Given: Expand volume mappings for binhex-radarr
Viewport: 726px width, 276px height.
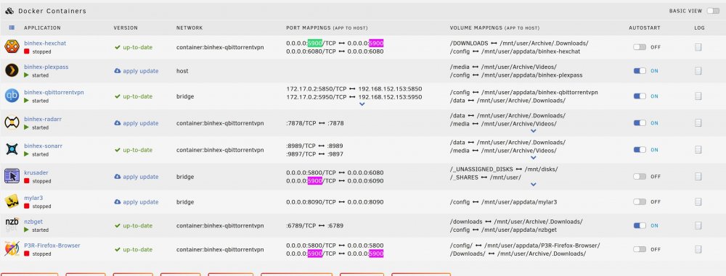Looking at the screenshot, I should coord(533,131).
